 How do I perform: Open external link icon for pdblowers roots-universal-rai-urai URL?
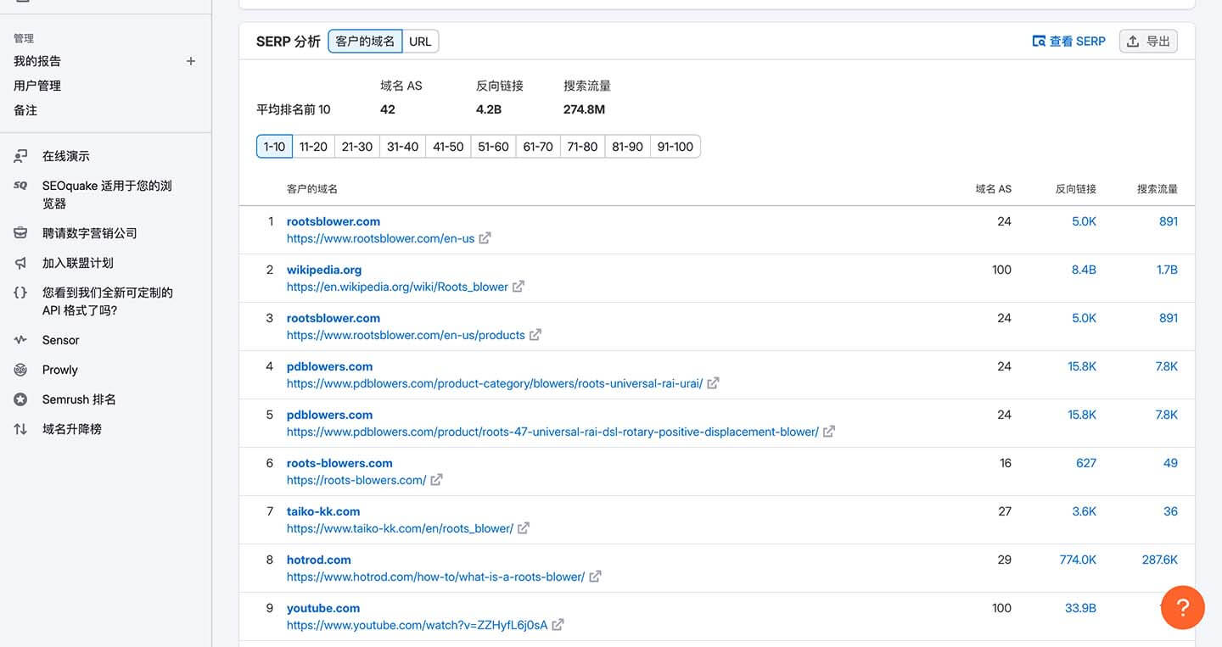coord(714,383)
